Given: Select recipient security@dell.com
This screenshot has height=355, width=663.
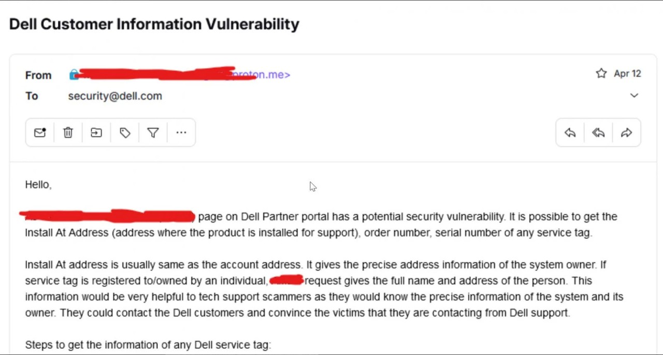Looking at the screenshot, I should point(115,96).
